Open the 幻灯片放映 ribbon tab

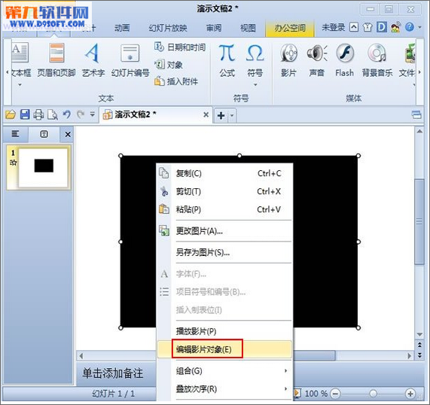[x=168, y=28]
